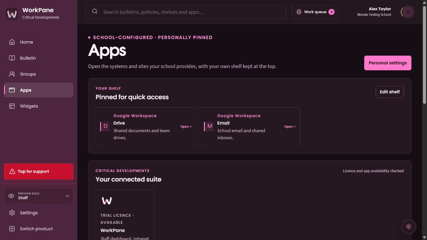Click the Apps window icon
The width and height of the screenshot is (427, 240).
[12, 90]
